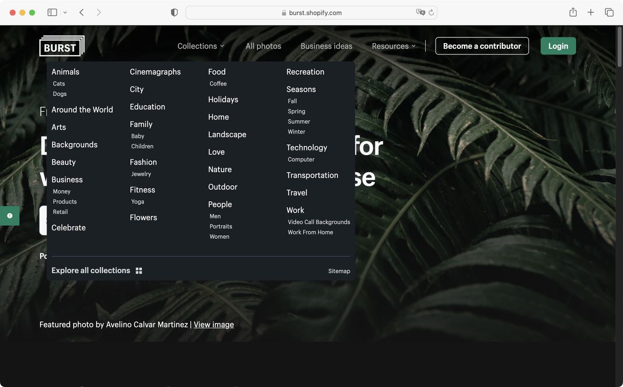Reload the page using the refresh icon
This screenshot has width=623, height=387.
pyautogui.click(x=431, y=12)
